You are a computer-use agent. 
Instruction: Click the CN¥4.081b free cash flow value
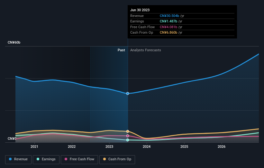[x=168, y=27]
